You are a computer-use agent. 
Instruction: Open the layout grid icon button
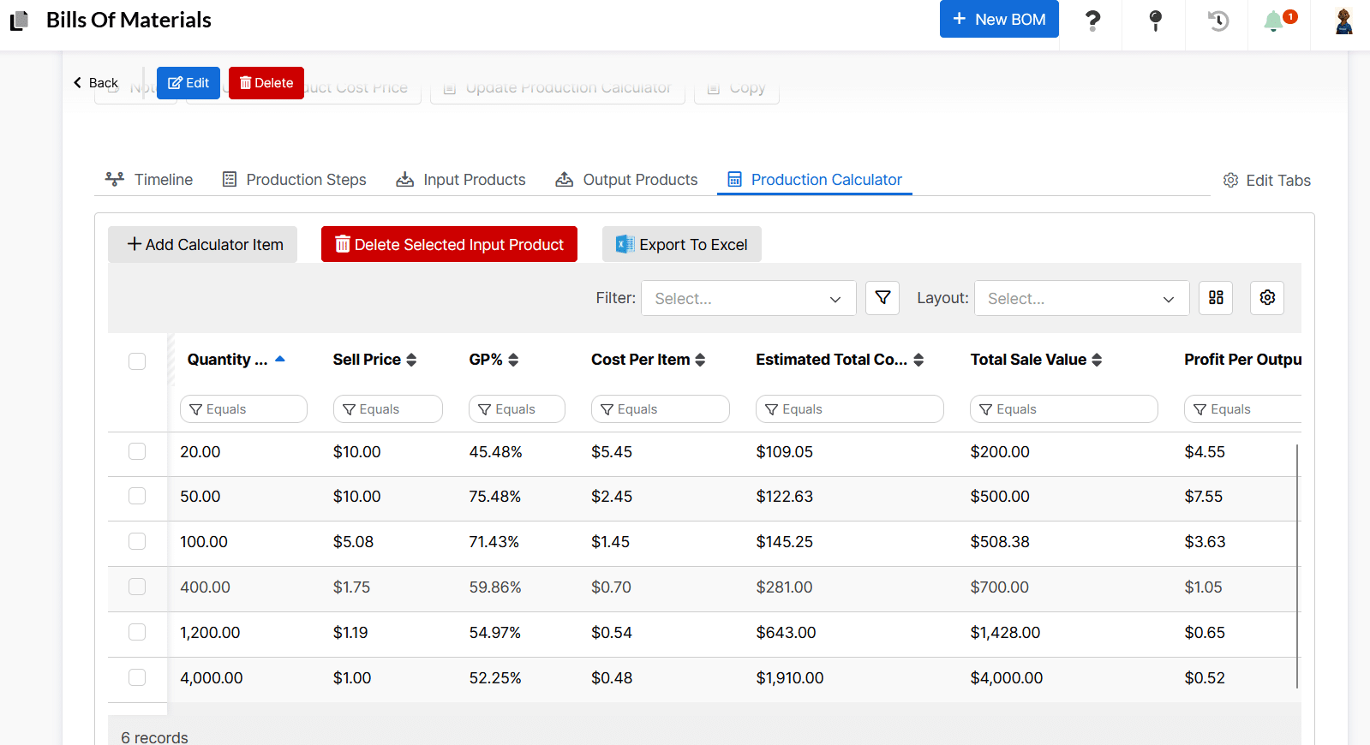pyautogui.click(x=1215, y=298)
